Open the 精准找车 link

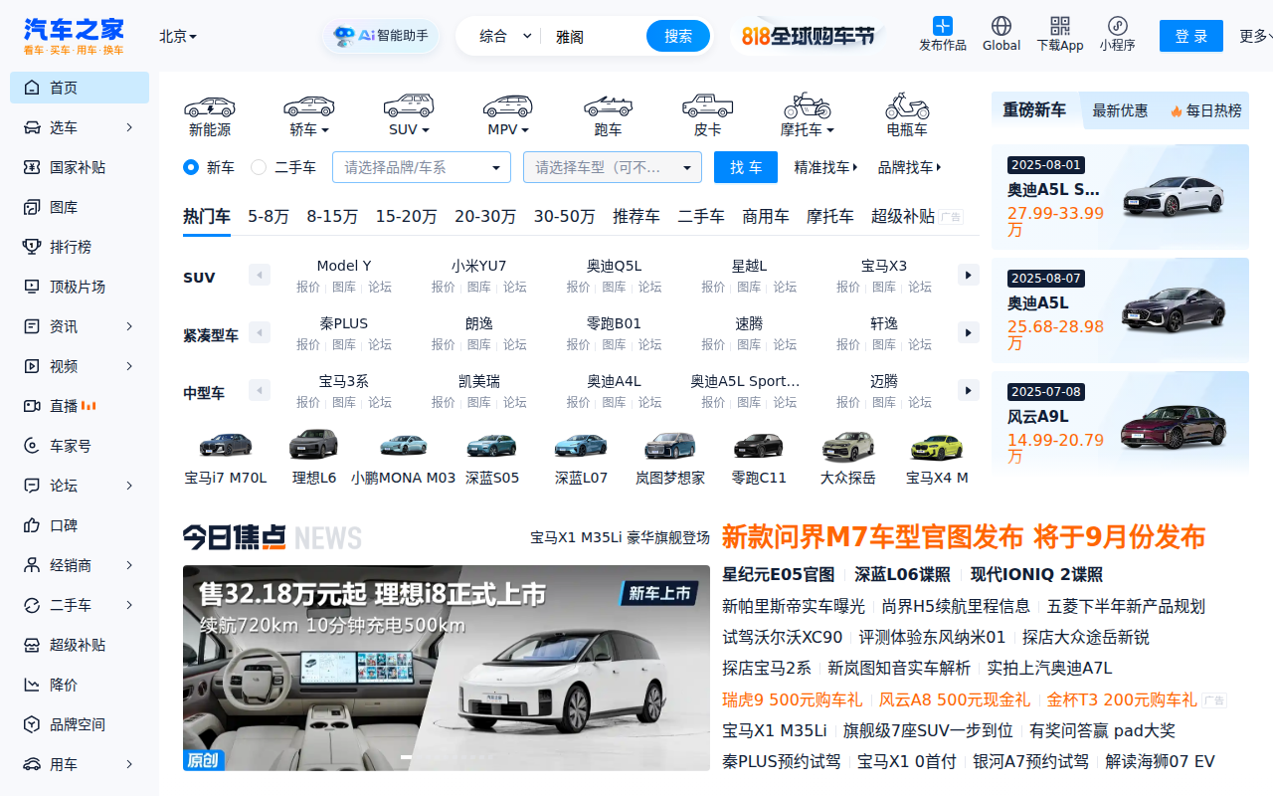click(825, 167)
